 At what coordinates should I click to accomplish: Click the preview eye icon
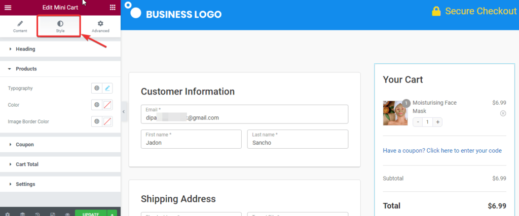point(67,214)
